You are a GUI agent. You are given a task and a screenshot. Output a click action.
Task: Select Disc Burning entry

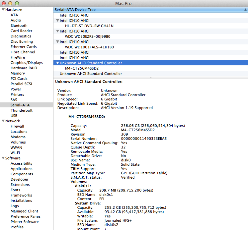click(x=22, y=41)
